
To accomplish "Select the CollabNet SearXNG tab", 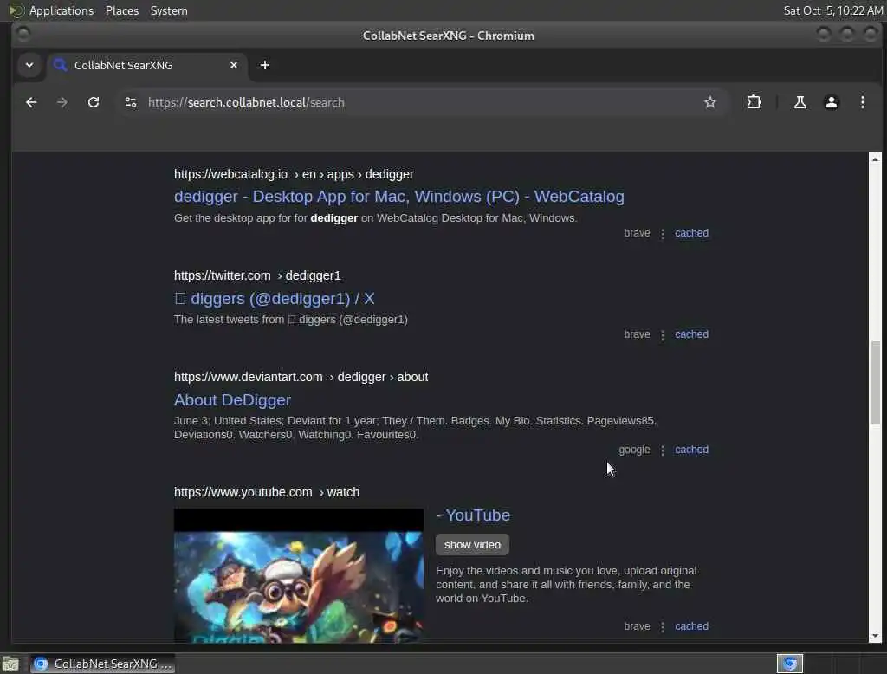I will click(x=147, y=65).
